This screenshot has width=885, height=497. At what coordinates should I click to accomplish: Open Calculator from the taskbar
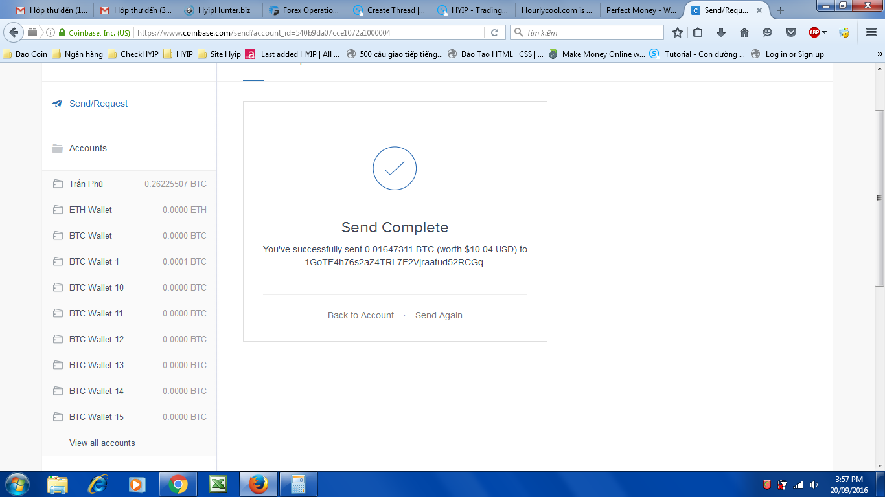[298, 484]
